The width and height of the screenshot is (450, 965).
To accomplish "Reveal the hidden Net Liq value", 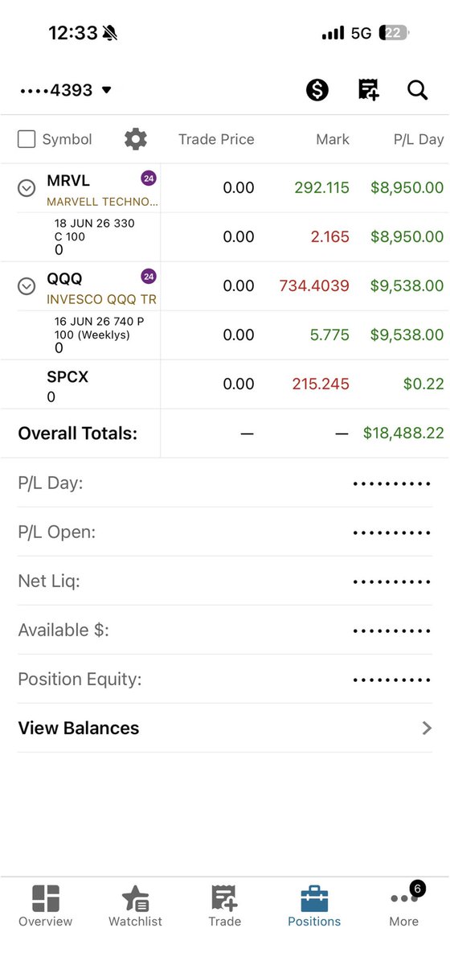I will [392, 581].
